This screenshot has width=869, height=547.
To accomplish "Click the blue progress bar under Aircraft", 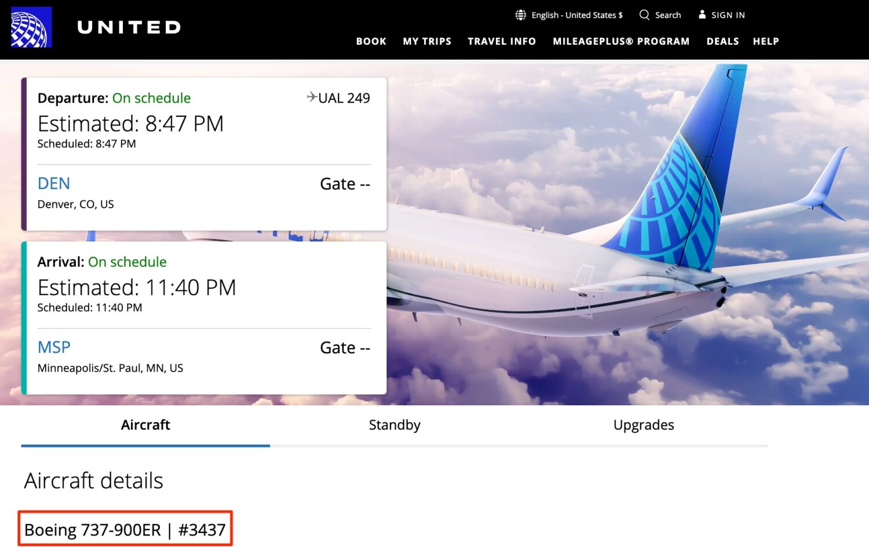I will point(145,445).
